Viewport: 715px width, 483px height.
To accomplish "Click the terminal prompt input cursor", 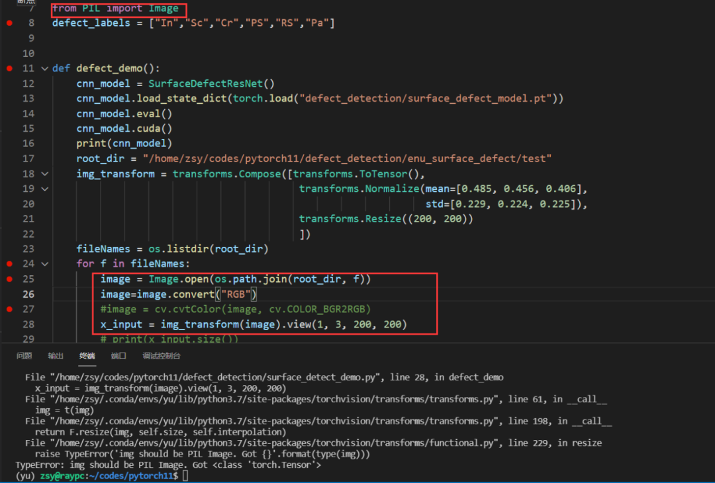I will tap(185, 476).
